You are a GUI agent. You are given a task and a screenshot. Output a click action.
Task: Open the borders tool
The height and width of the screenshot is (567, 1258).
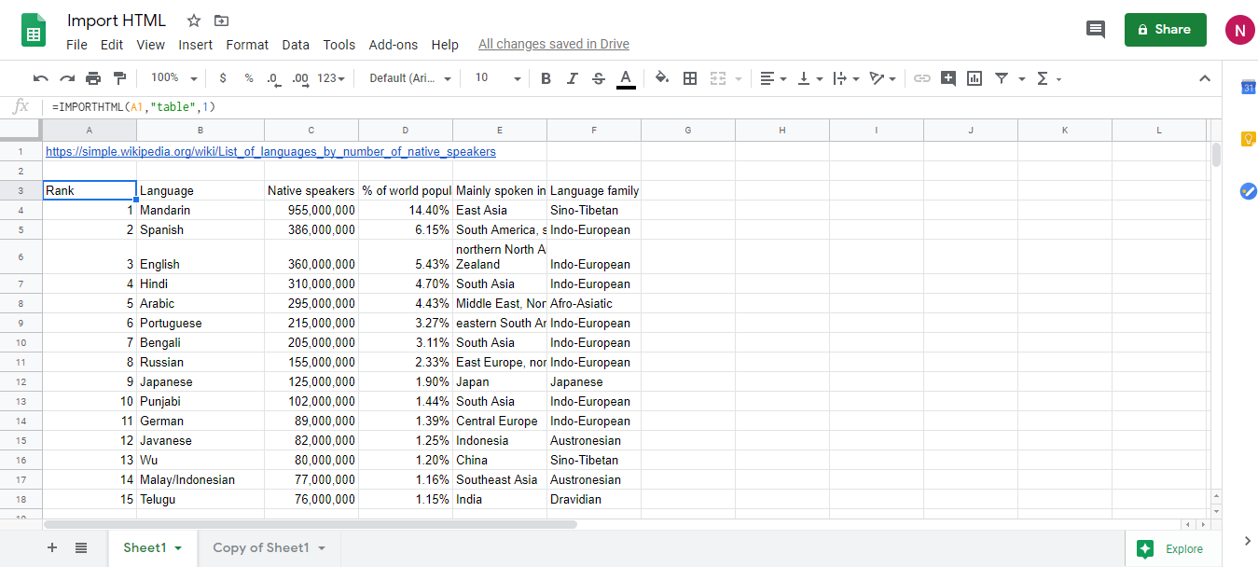click(x=690, y=78)
